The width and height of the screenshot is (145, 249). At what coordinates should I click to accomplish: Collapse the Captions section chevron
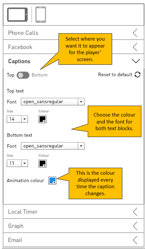coord(136,61)
